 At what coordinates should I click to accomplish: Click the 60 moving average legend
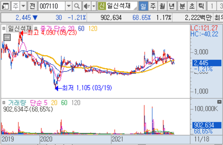(x=81, y=29)
